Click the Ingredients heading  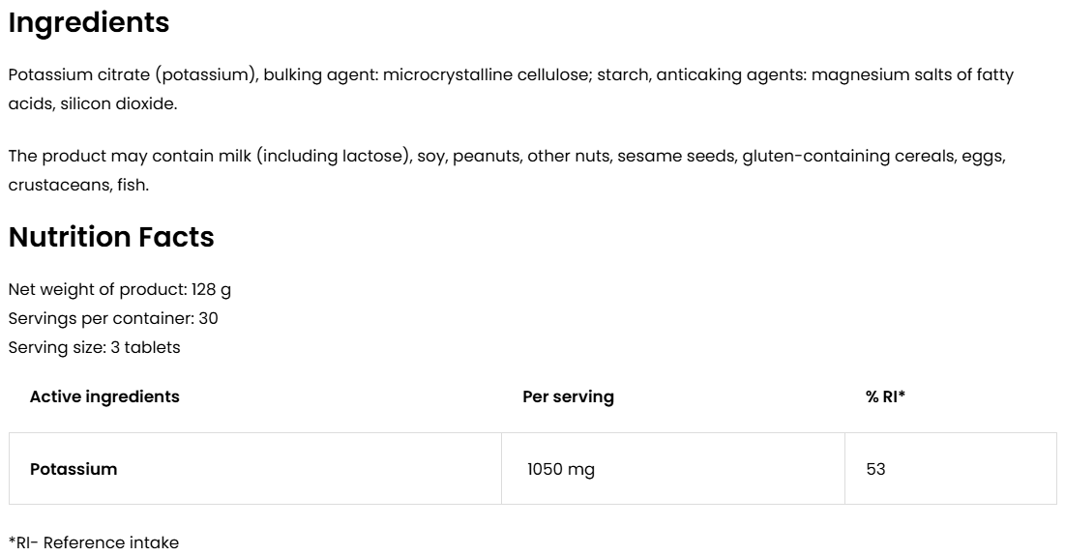coord(89,23)
